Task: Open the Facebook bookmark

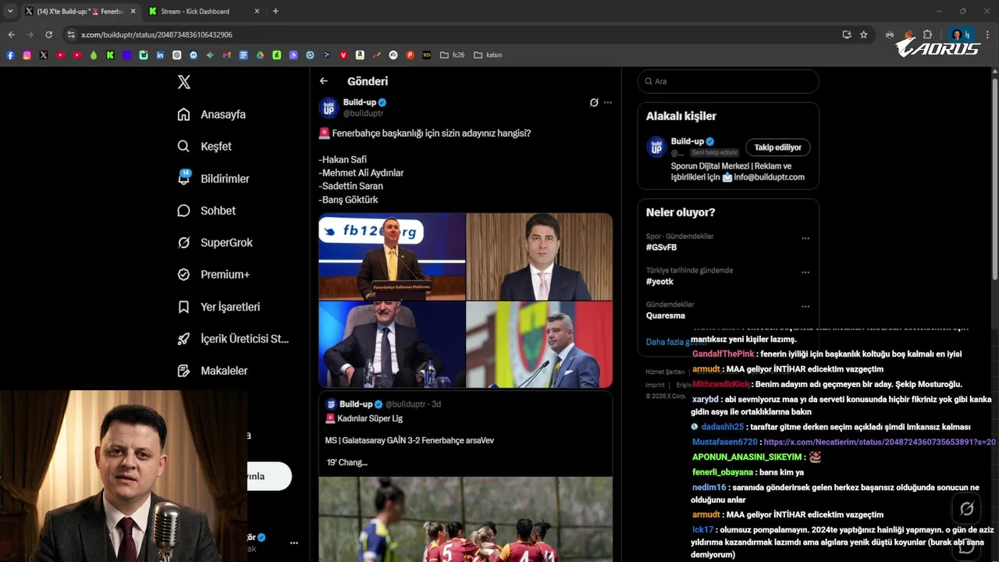Action: pos(10,55)
